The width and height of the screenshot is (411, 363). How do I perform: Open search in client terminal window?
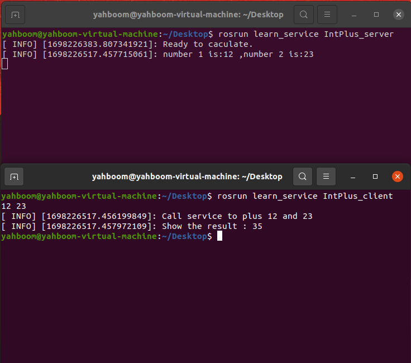coord(303,176)
